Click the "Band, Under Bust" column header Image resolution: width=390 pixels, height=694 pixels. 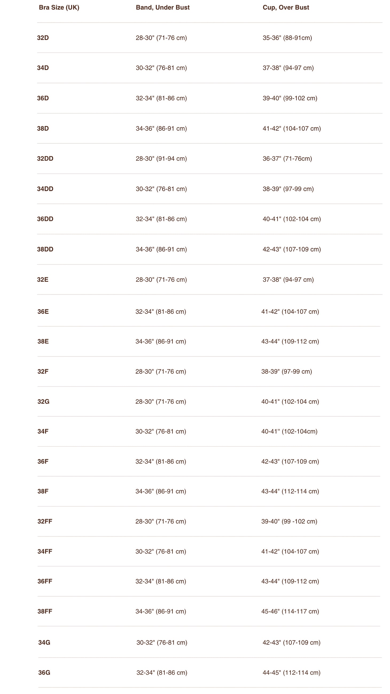pyautogui.click(x=163, y=7)
